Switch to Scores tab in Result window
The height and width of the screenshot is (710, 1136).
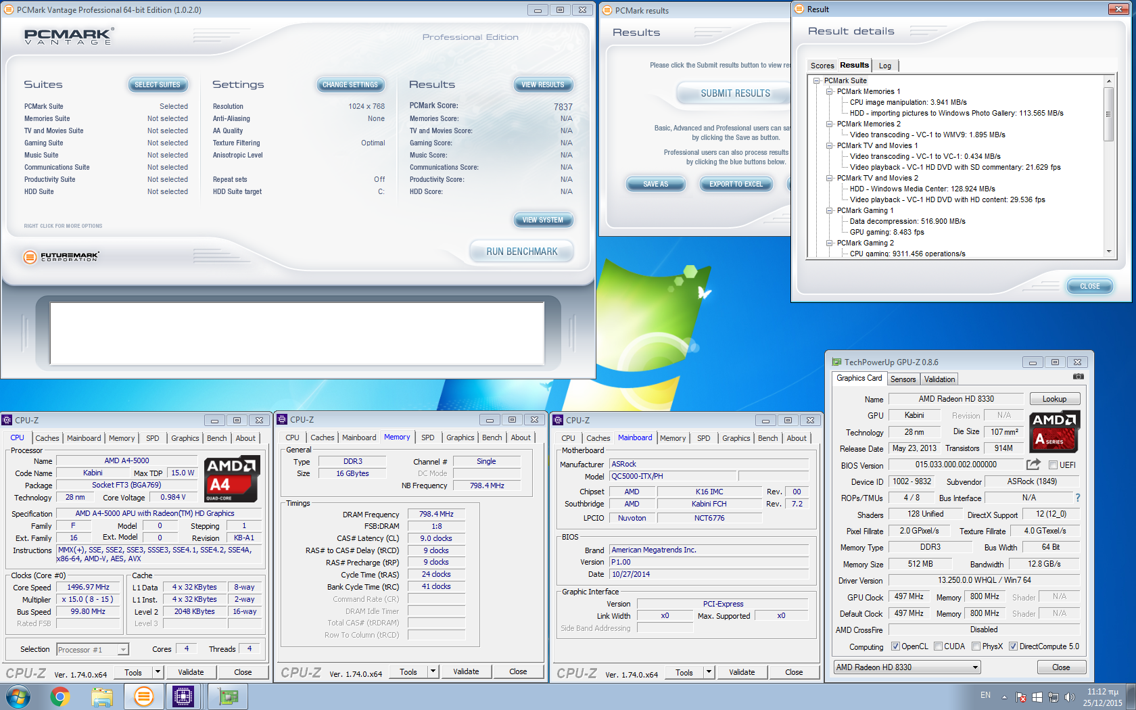[822, 66]
